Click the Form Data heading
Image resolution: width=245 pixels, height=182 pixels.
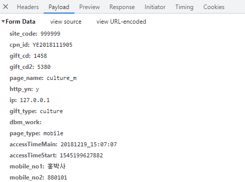click(21, 22)
